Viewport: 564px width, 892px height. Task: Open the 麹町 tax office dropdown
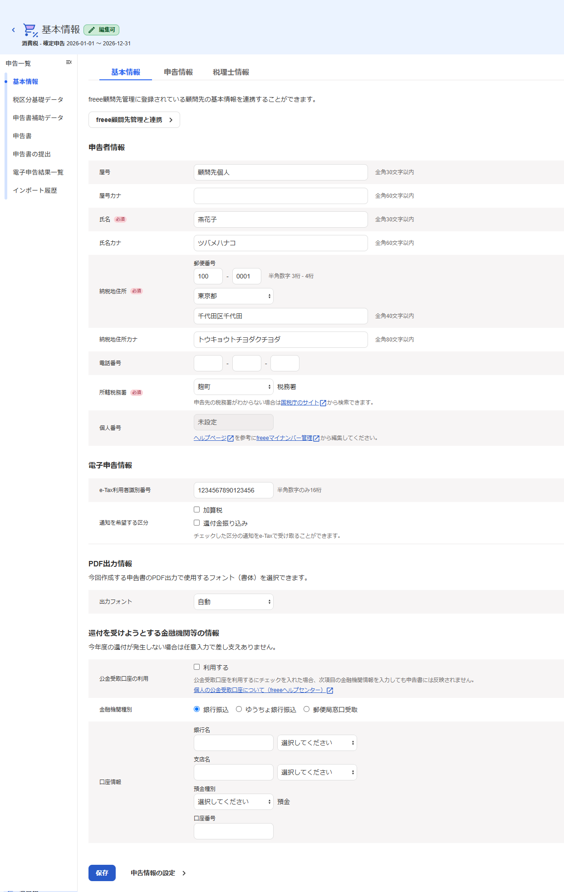[x=234, y=387]
